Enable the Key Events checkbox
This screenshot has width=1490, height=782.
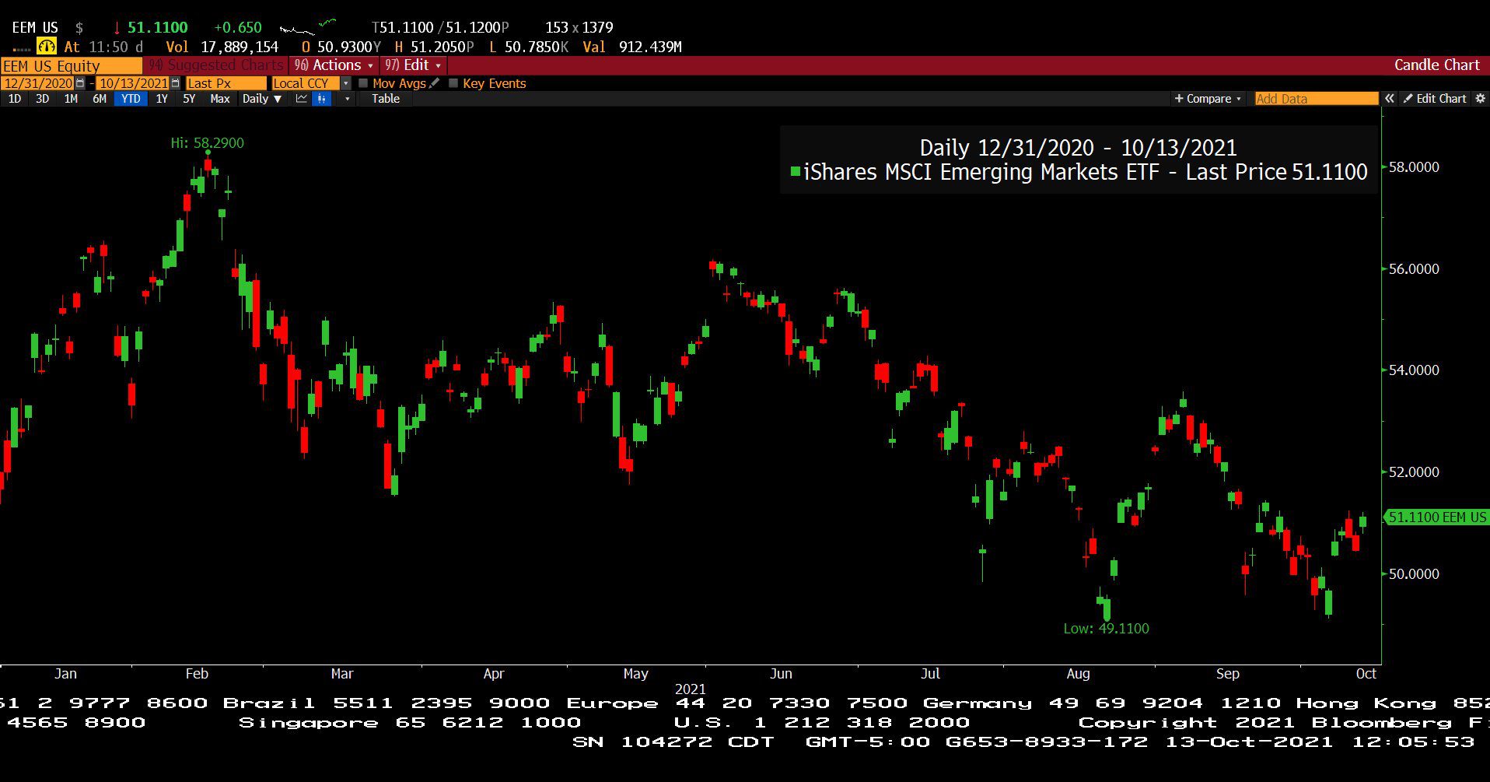453,83
